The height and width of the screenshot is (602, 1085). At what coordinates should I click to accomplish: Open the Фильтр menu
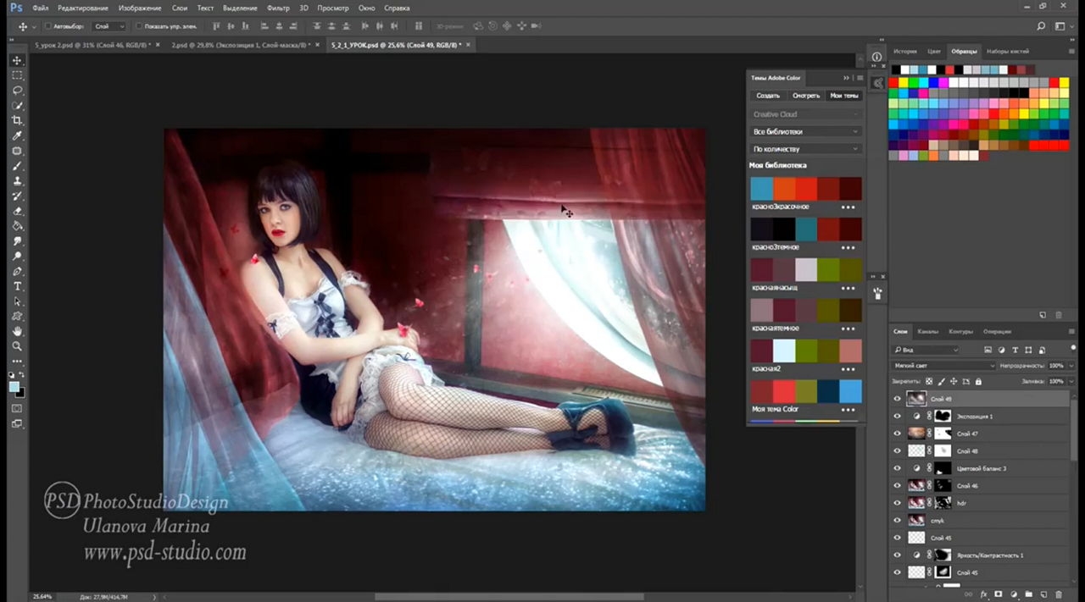point(278,8)
